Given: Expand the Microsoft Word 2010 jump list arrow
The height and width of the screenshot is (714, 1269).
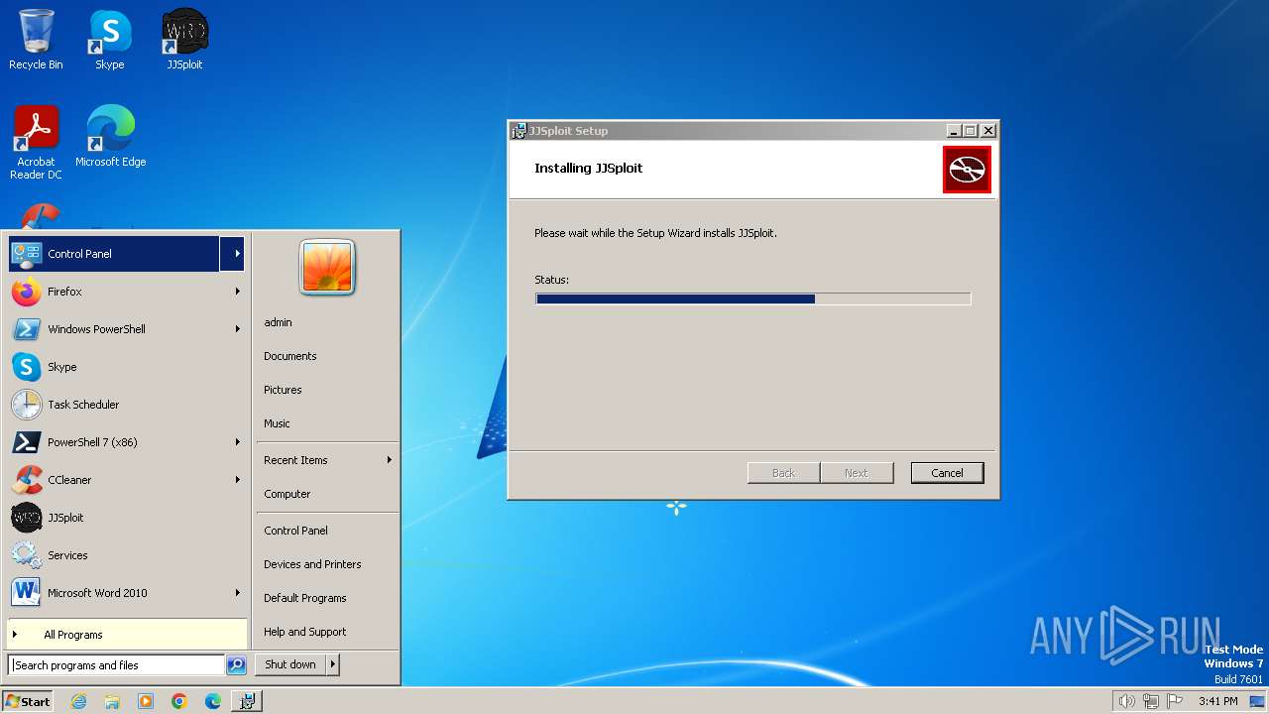Looking at the screenshot, I should point(237,593).
